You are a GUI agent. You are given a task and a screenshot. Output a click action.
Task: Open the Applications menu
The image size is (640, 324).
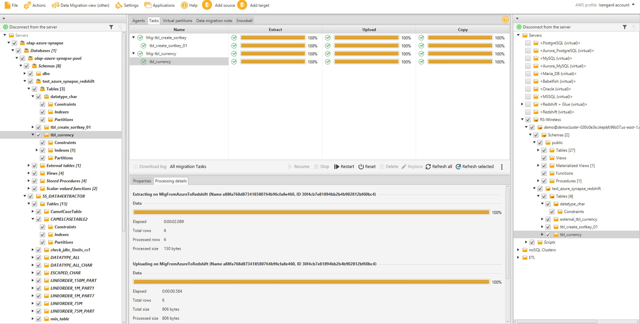[x=160, y=5]
